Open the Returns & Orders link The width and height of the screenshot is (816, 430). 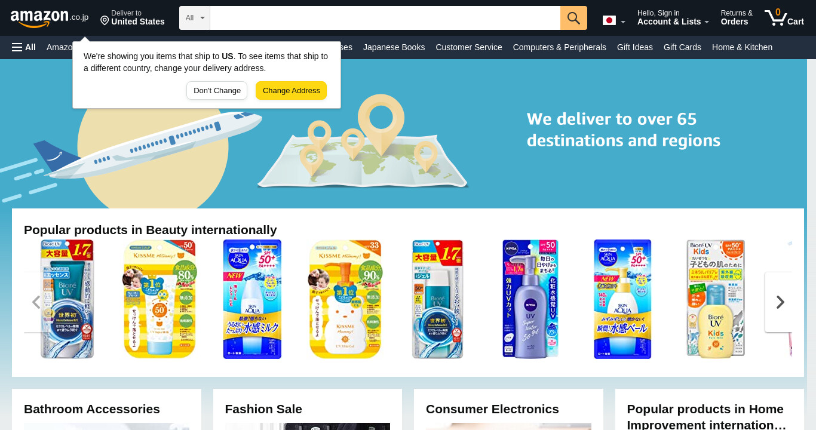pyautogui.click(x=737, y=17)
